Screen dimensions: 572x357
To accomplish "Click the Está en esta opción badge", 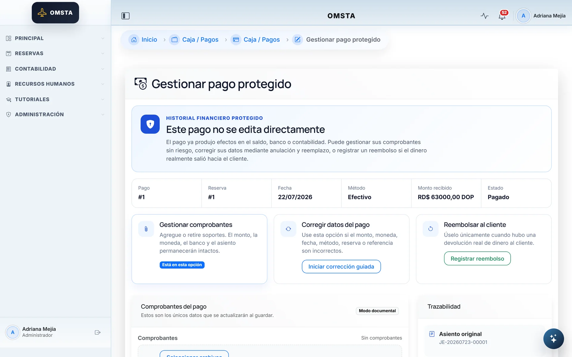I will pos(182,265).
